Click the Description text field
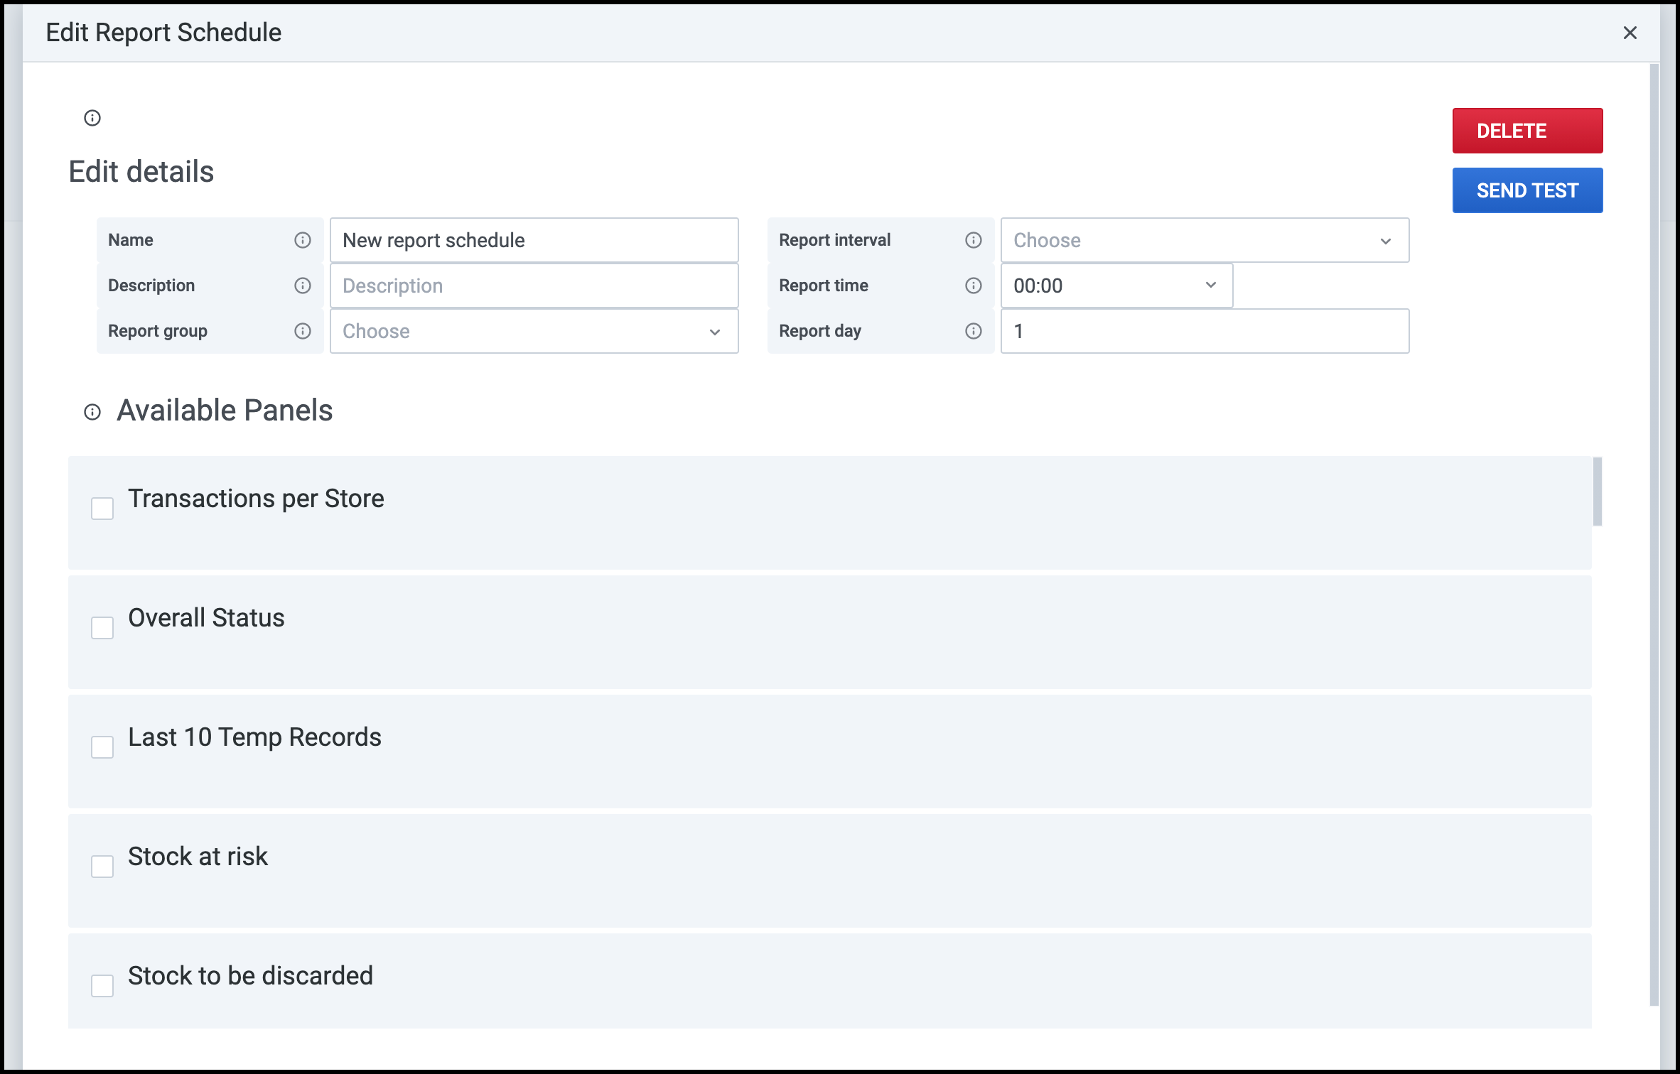 coord(534,286)
